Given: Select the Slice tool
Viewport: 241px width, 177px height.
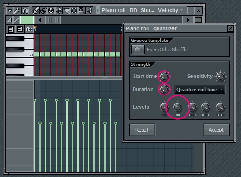Looking at the screenshot, I should [x=66, y=10].
